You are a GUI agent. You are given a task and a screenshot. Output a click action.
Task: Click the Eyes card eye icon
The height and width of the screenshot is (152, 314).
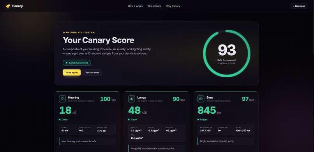pos(201,99)
